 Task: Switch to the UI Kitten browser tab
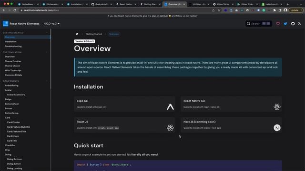[199, 4]
